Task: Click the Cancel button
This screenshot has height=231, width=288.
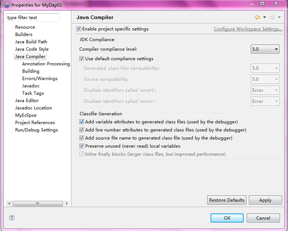Action: coord(263,218)
